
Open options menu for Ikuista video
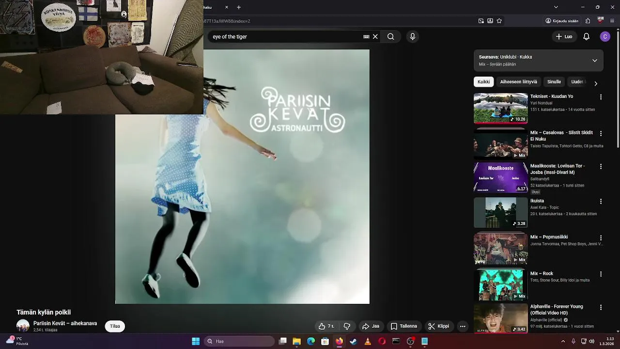pos(601,201)
